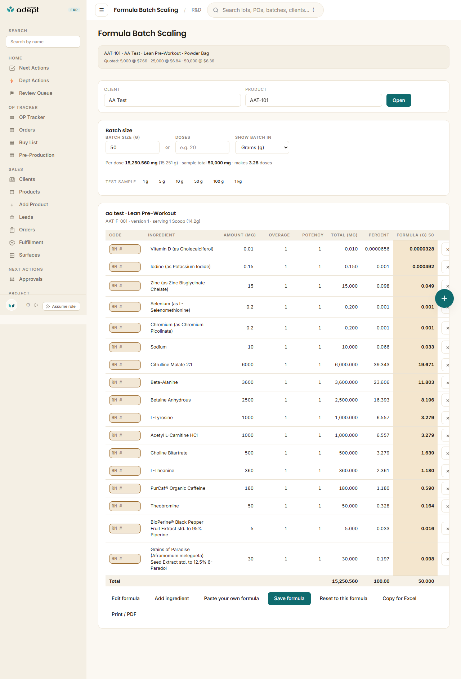Screen dimensions: 461x679
Task: Open the Fulfillment sidebar item
Action: pyautogui.click(x=31, y=243)
